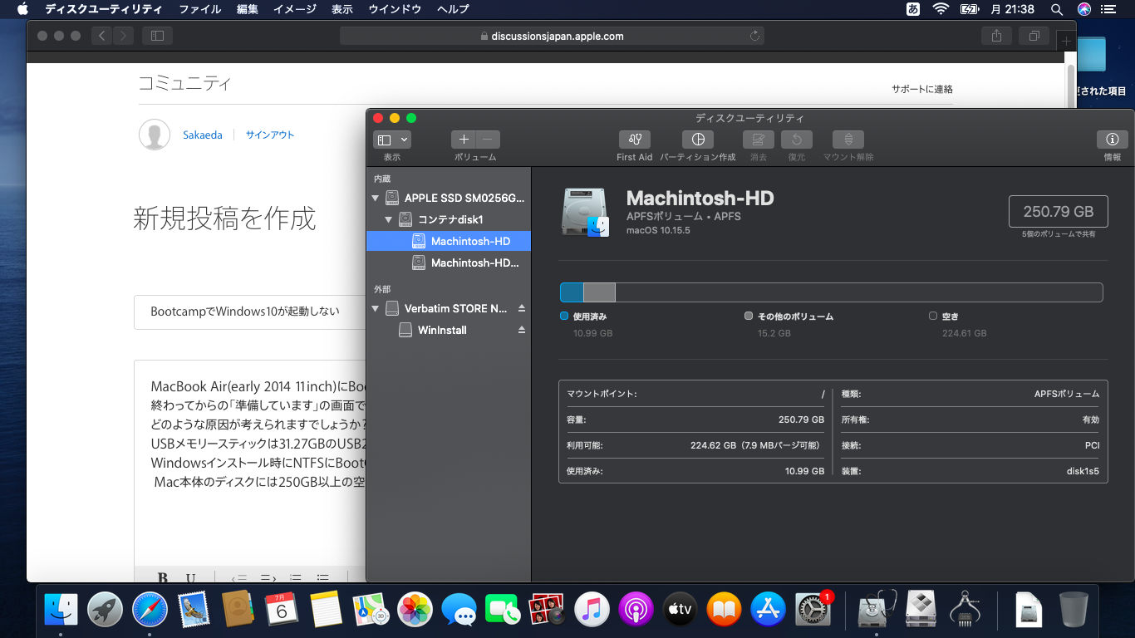Open the ファイル menu
Viewport: 1135px width, 638px height.
pos(200,9)
